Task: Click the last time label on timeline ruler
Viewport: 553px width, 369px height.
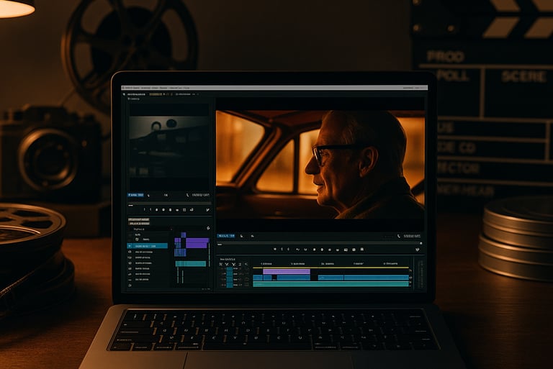Action: click(391, 263)
